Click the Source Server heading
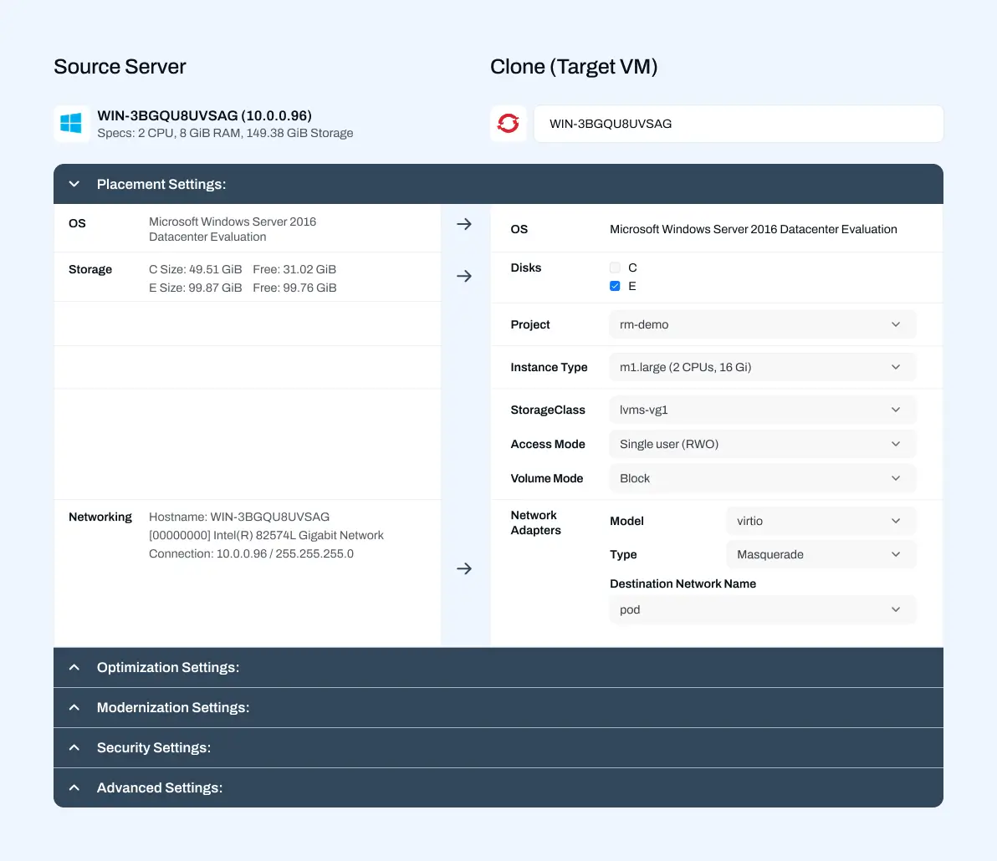This screenshot has height=861, width=997. click(120, 67)
